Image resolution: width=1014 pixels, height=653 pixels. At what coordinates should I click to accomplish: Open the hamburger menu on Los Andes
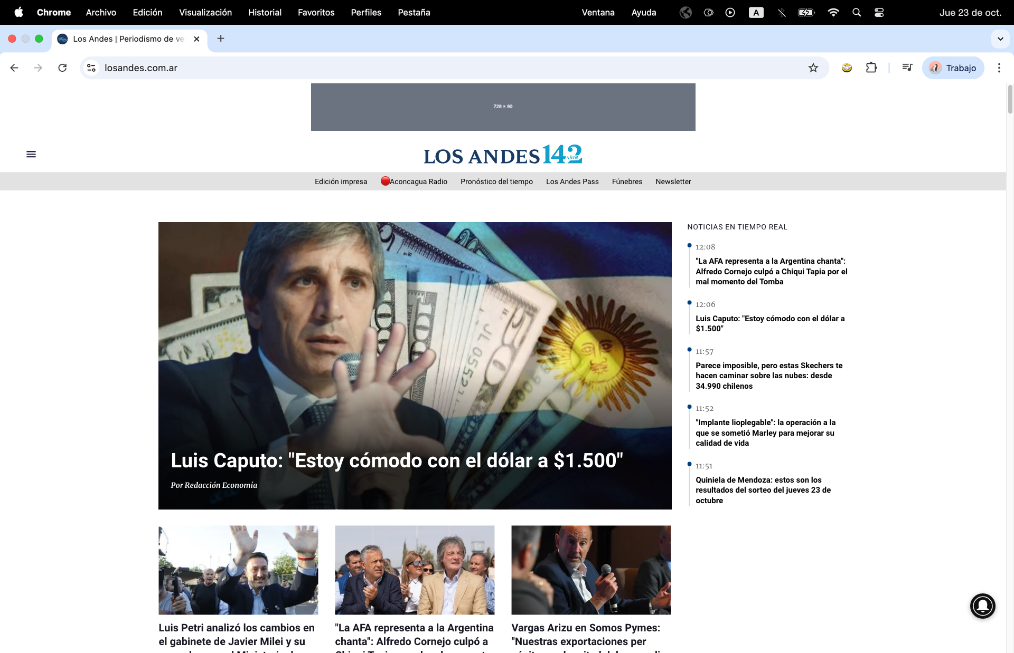31,154
